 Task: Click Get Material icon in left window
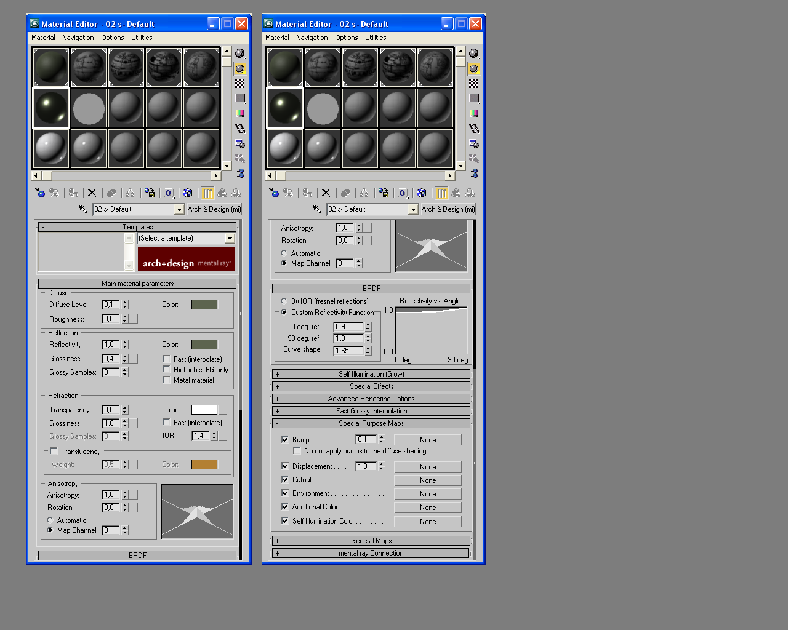point(40,193)
